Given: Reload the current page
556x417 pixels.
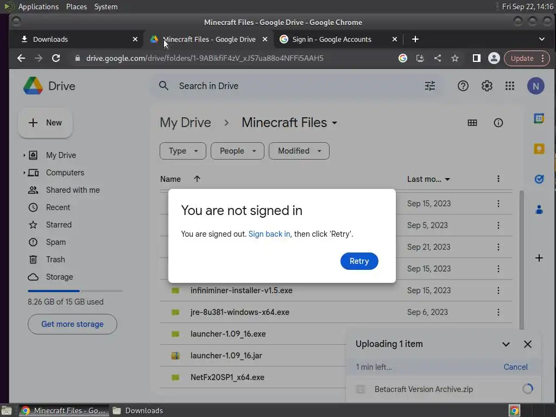Looking at the screenshot, I should (x=56, y=58).
